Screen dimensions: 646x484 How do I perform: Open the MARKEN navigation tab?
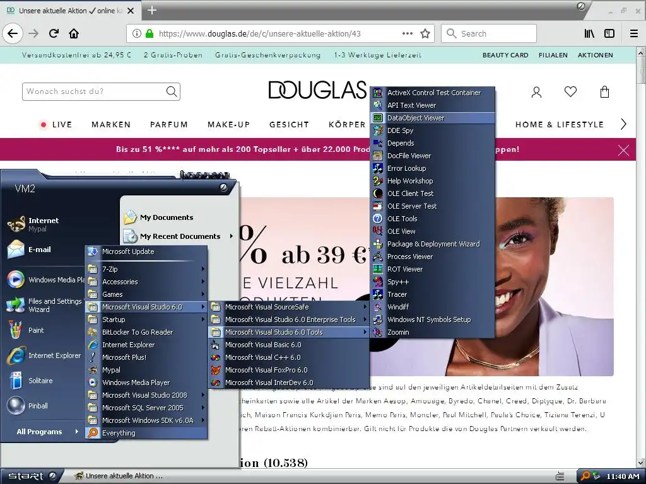tap(111, 124)
